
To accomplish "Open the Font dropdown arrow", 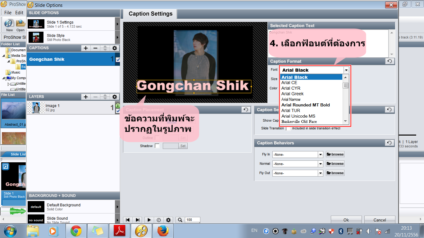I will point(346,70).
